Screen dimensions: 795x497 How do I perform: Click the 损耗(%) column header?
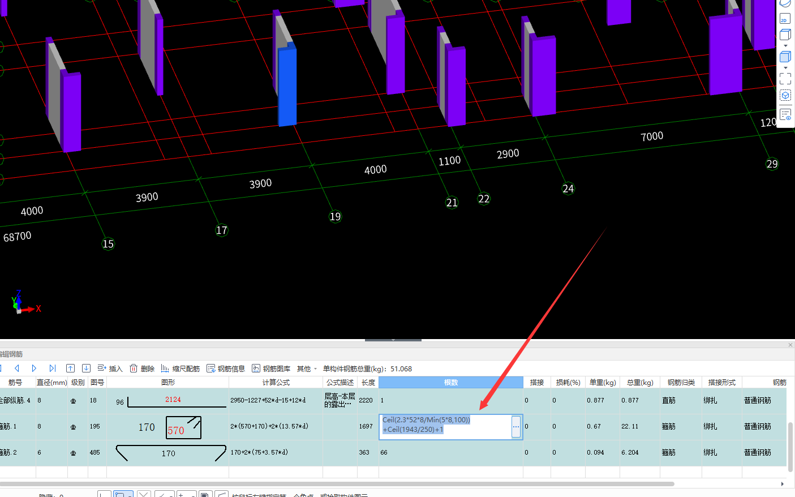click(x=568, y=383)
